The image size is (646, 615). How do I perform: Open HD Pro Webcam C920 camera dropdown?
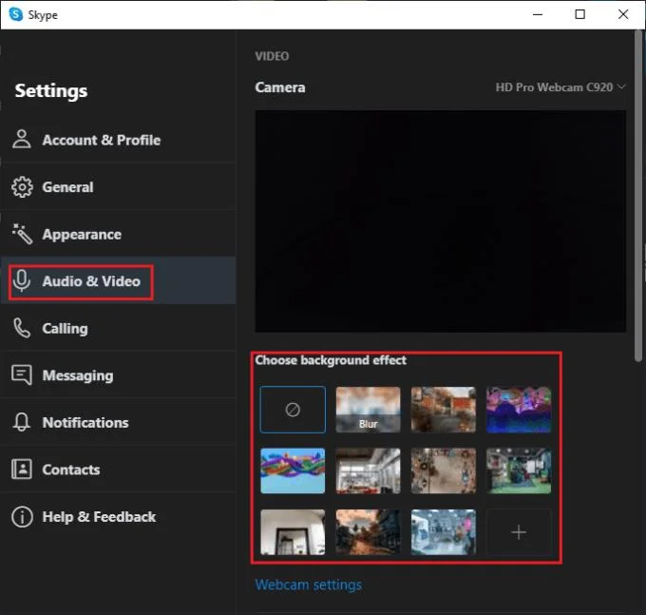click(560, 87)
